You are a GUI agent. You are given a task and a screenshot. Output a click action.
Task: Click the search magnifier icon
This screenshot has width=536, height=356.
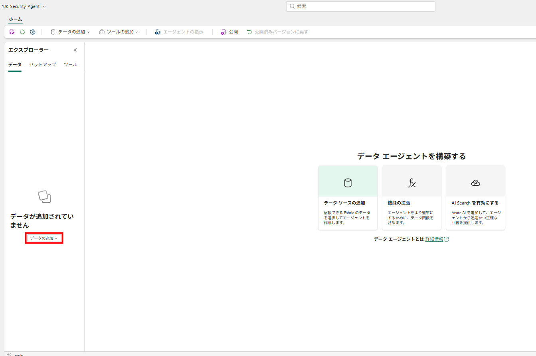click(292, 6)
